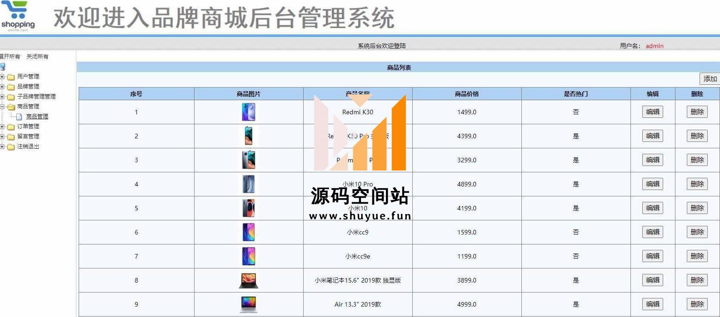Click 编辑 for 小米笔记本15.6" 2019款

pyautogui.click(x=653, y=280)
